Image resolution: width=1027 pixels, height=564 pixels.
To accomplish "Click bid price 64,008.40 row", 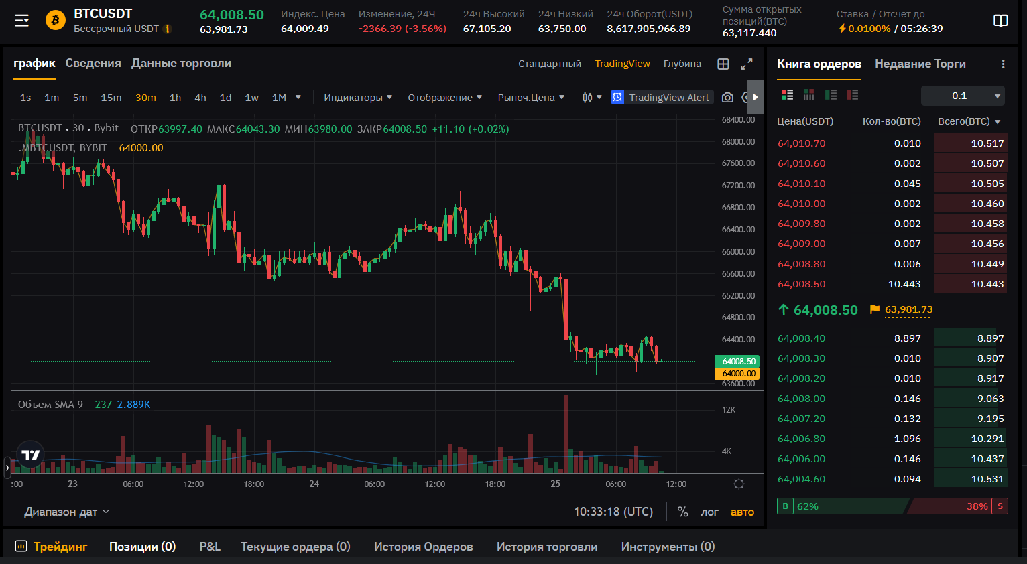I will (x=892, y=338).
